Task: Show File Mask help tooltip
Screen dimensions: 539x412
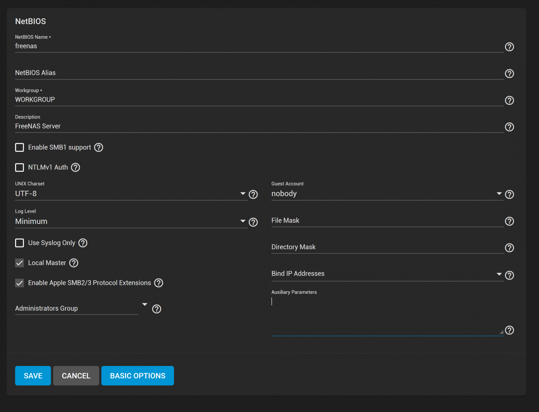Action: coord(509,221)
